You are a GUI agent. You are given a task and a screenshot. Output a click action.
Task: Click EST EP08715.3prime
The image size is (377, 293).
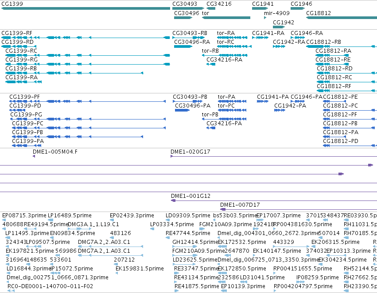click(x=24, y=216)
